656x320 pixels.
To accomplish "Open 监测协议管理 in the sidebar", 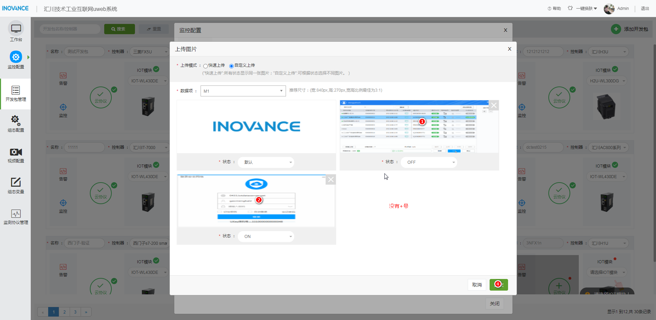I will [x=16, y=217].
